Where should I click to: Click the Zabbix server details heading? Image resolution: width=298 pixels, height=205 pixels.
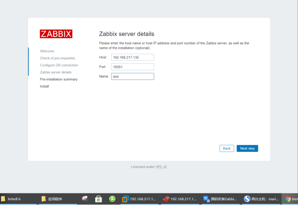(127, 34)
